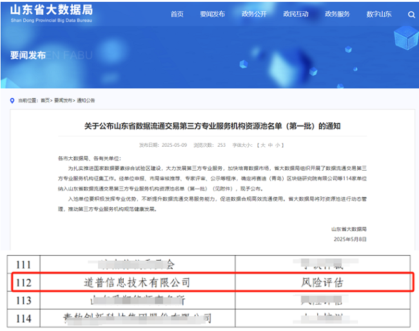Image resolution: width=419 pixels, height=331 pixels.
Task: Click the 要闻发布 banner heading
Action: pyautogui.click(x=28, y=55)
